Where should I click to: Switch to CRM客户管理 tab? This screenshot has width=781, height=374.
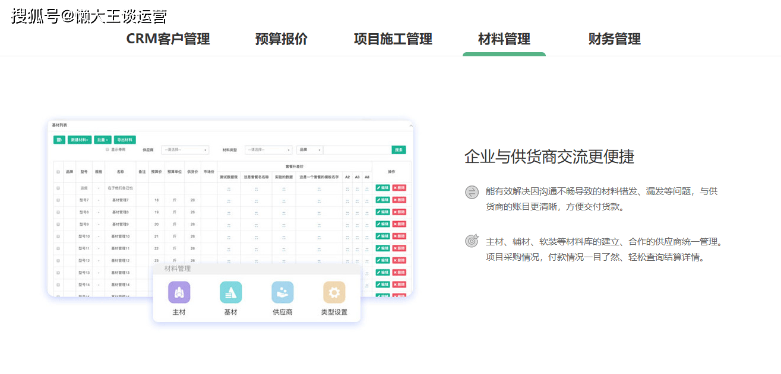pyautogui.click(x=168, y=39)
